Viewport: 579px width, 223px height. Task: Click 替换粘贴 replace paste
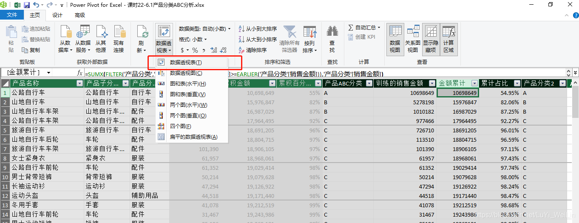pos(36,39)
